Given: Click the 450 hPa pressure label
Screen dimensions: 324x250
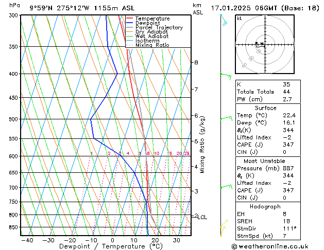Looking at the screenshot, I should tap(14, 98).
